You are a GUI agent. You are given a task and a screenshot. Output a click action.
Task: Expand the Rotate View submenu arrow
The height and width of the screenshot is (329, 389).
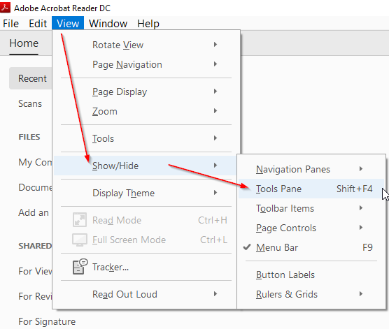coord(215,45)
